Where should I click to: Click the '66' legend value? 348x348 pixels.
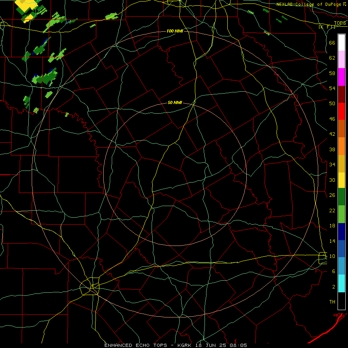(332, 43)
